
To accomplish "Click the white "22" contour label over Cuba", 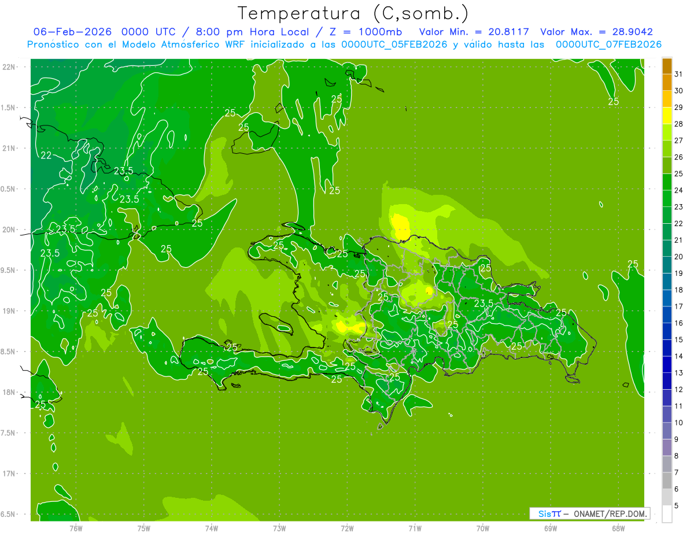I will coord(46,156).
